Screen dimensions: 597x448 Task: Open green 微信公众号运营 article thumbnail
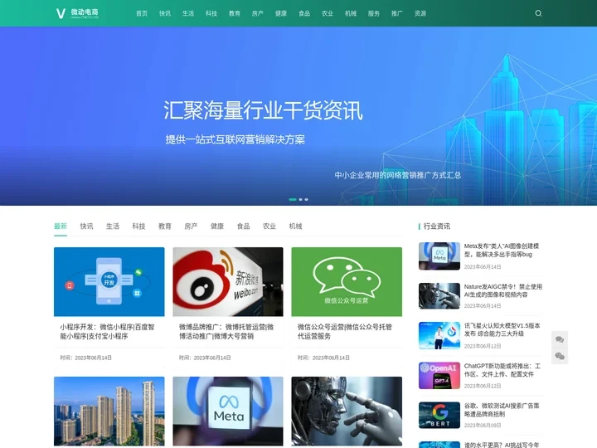pyautogui.click(x=347, y=281)
